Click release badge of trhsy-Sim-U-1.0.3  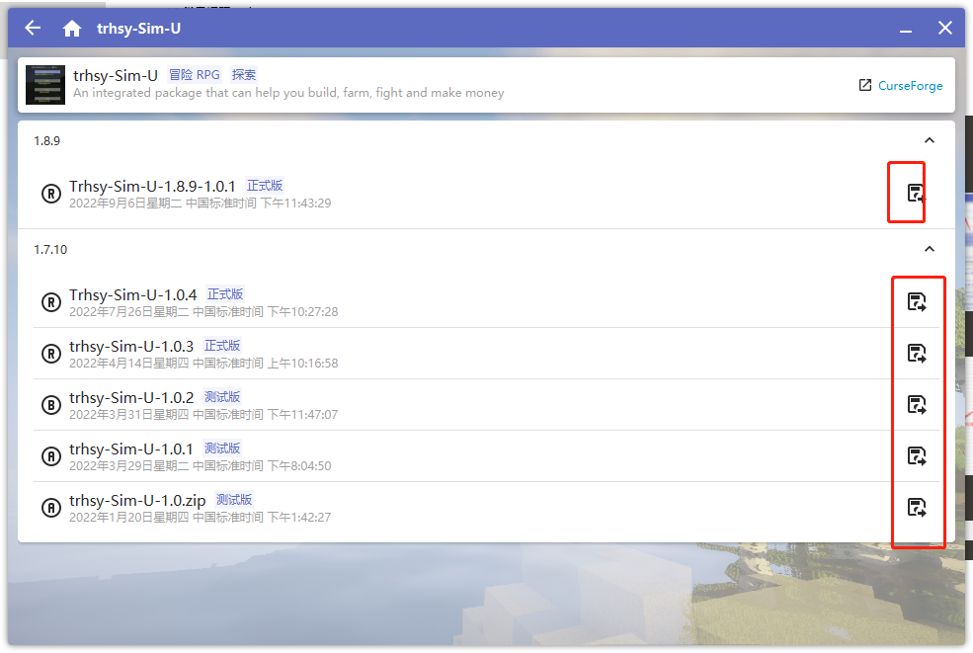coord(51,354)
